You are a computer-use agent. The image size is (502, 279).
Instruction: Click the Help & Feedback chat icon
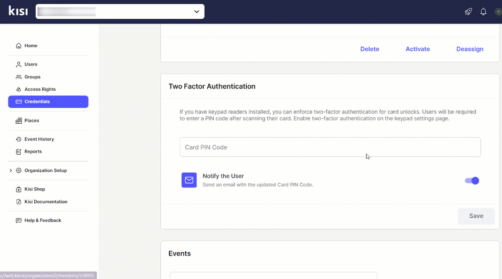tap(19, 220)
